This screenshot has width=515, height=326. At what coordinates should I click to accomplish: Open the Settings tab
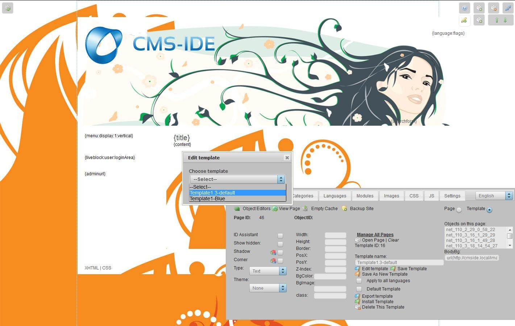pyautogui.click(x=452, y=196)
